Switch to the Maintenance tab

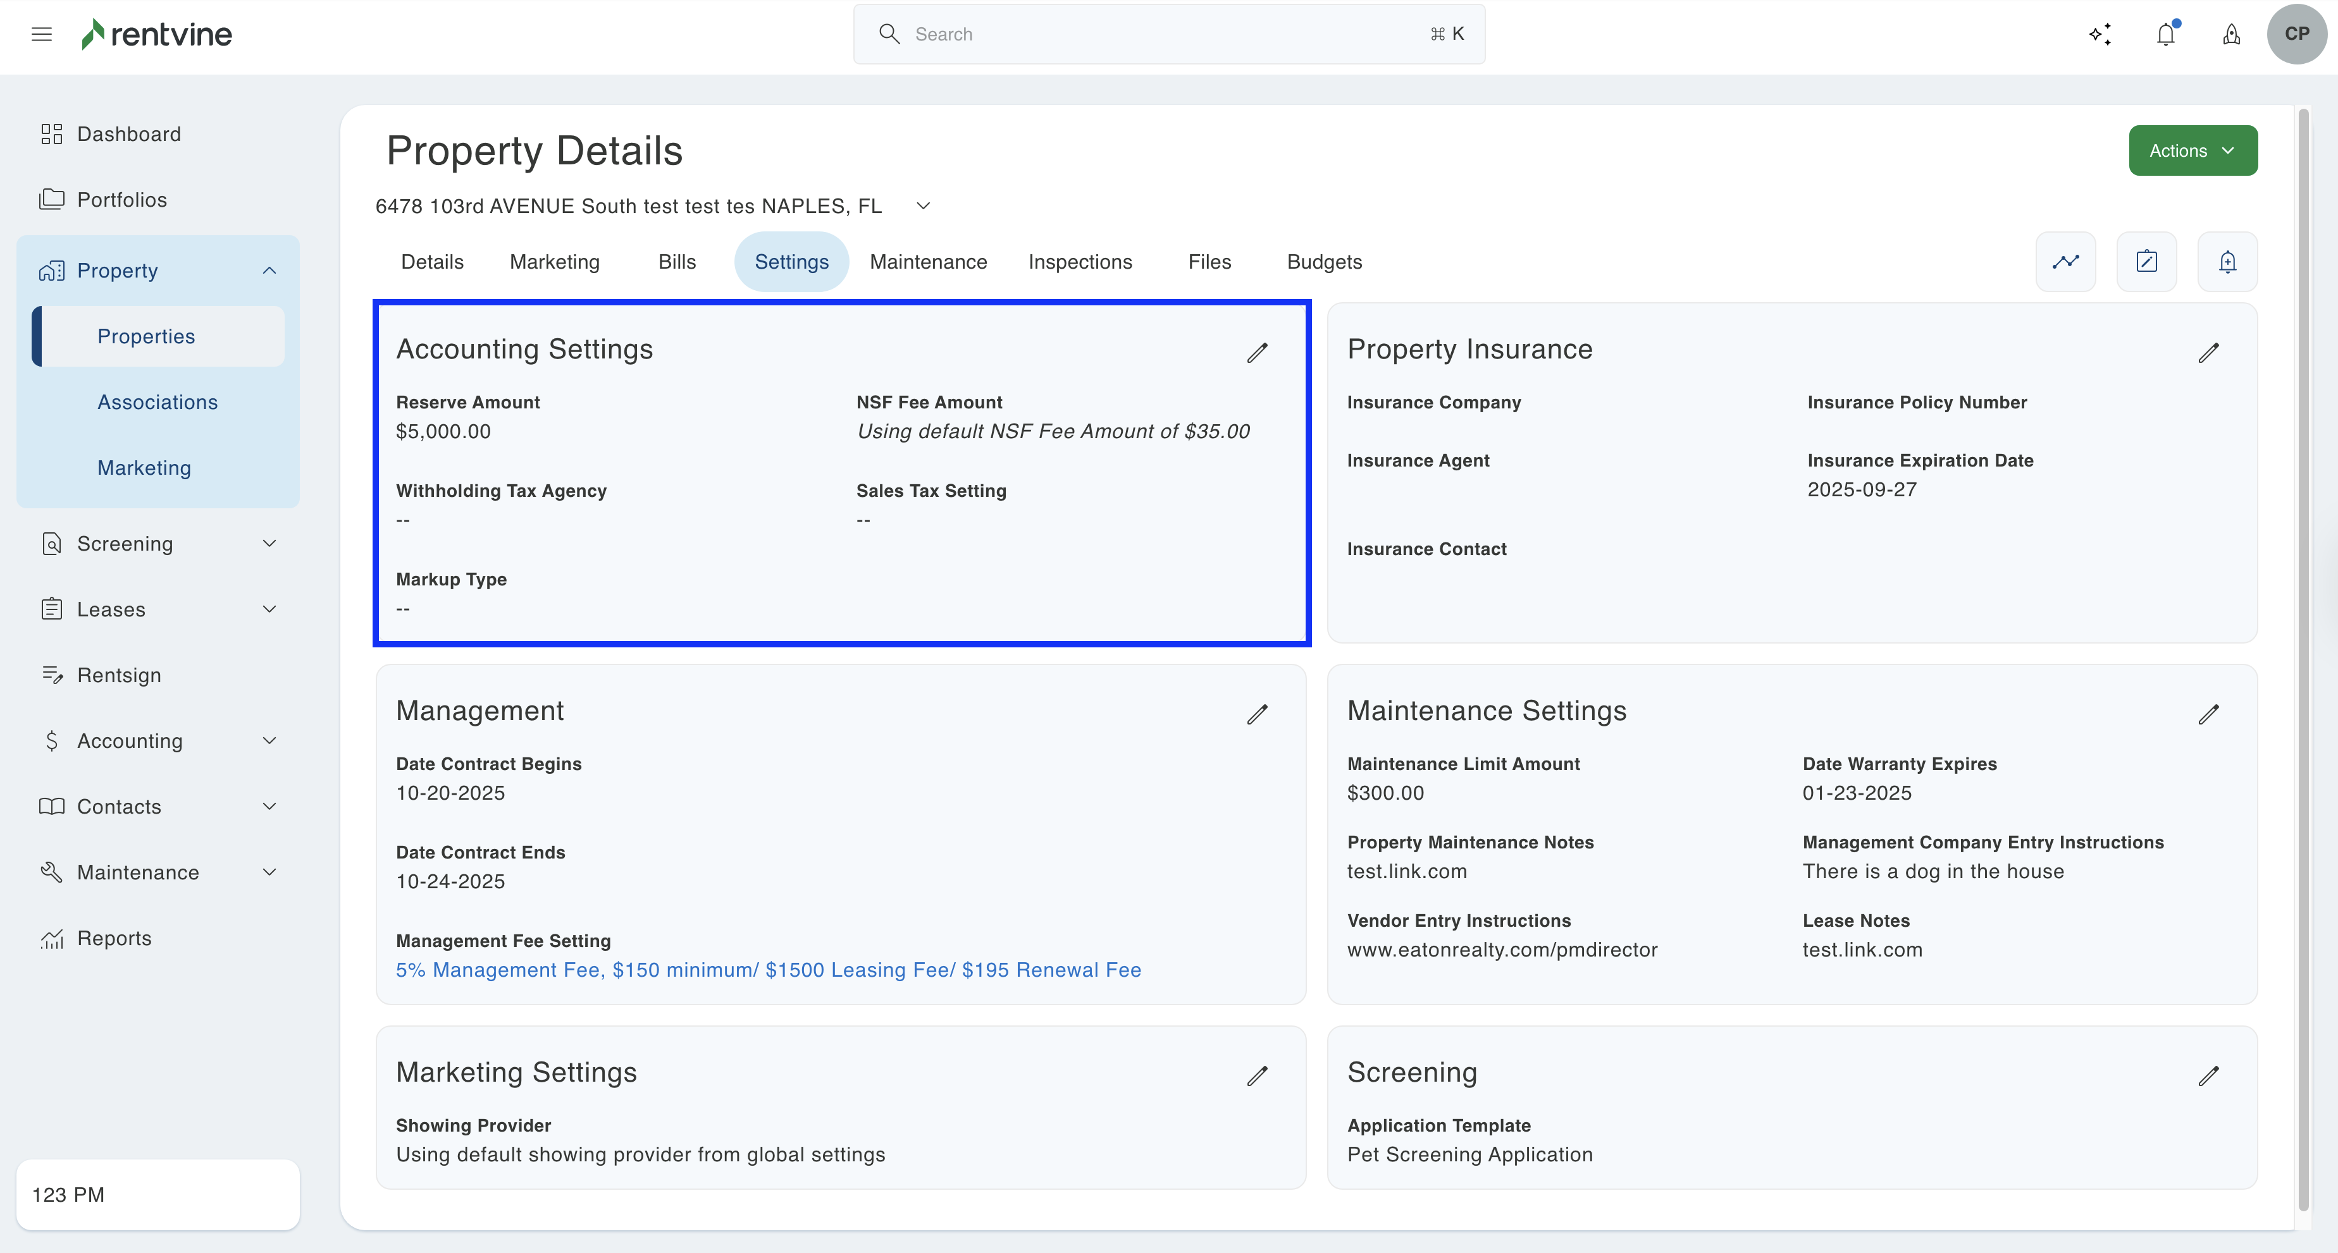pyautogui.click(x=927, y=261)
